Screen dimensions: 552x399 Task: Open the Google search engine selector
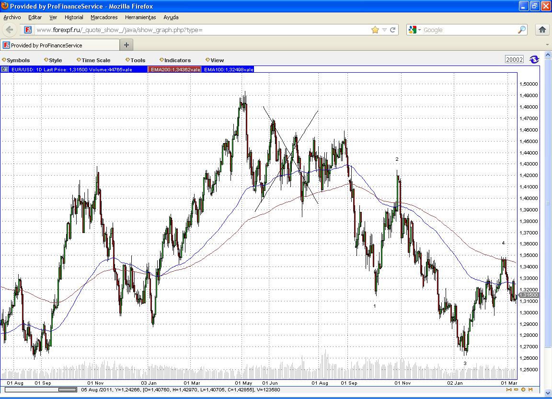click(x=414, y=30)
